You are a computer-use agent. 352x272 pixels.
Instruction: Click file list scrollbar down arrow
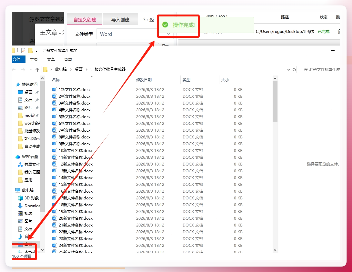click(275, 250)
